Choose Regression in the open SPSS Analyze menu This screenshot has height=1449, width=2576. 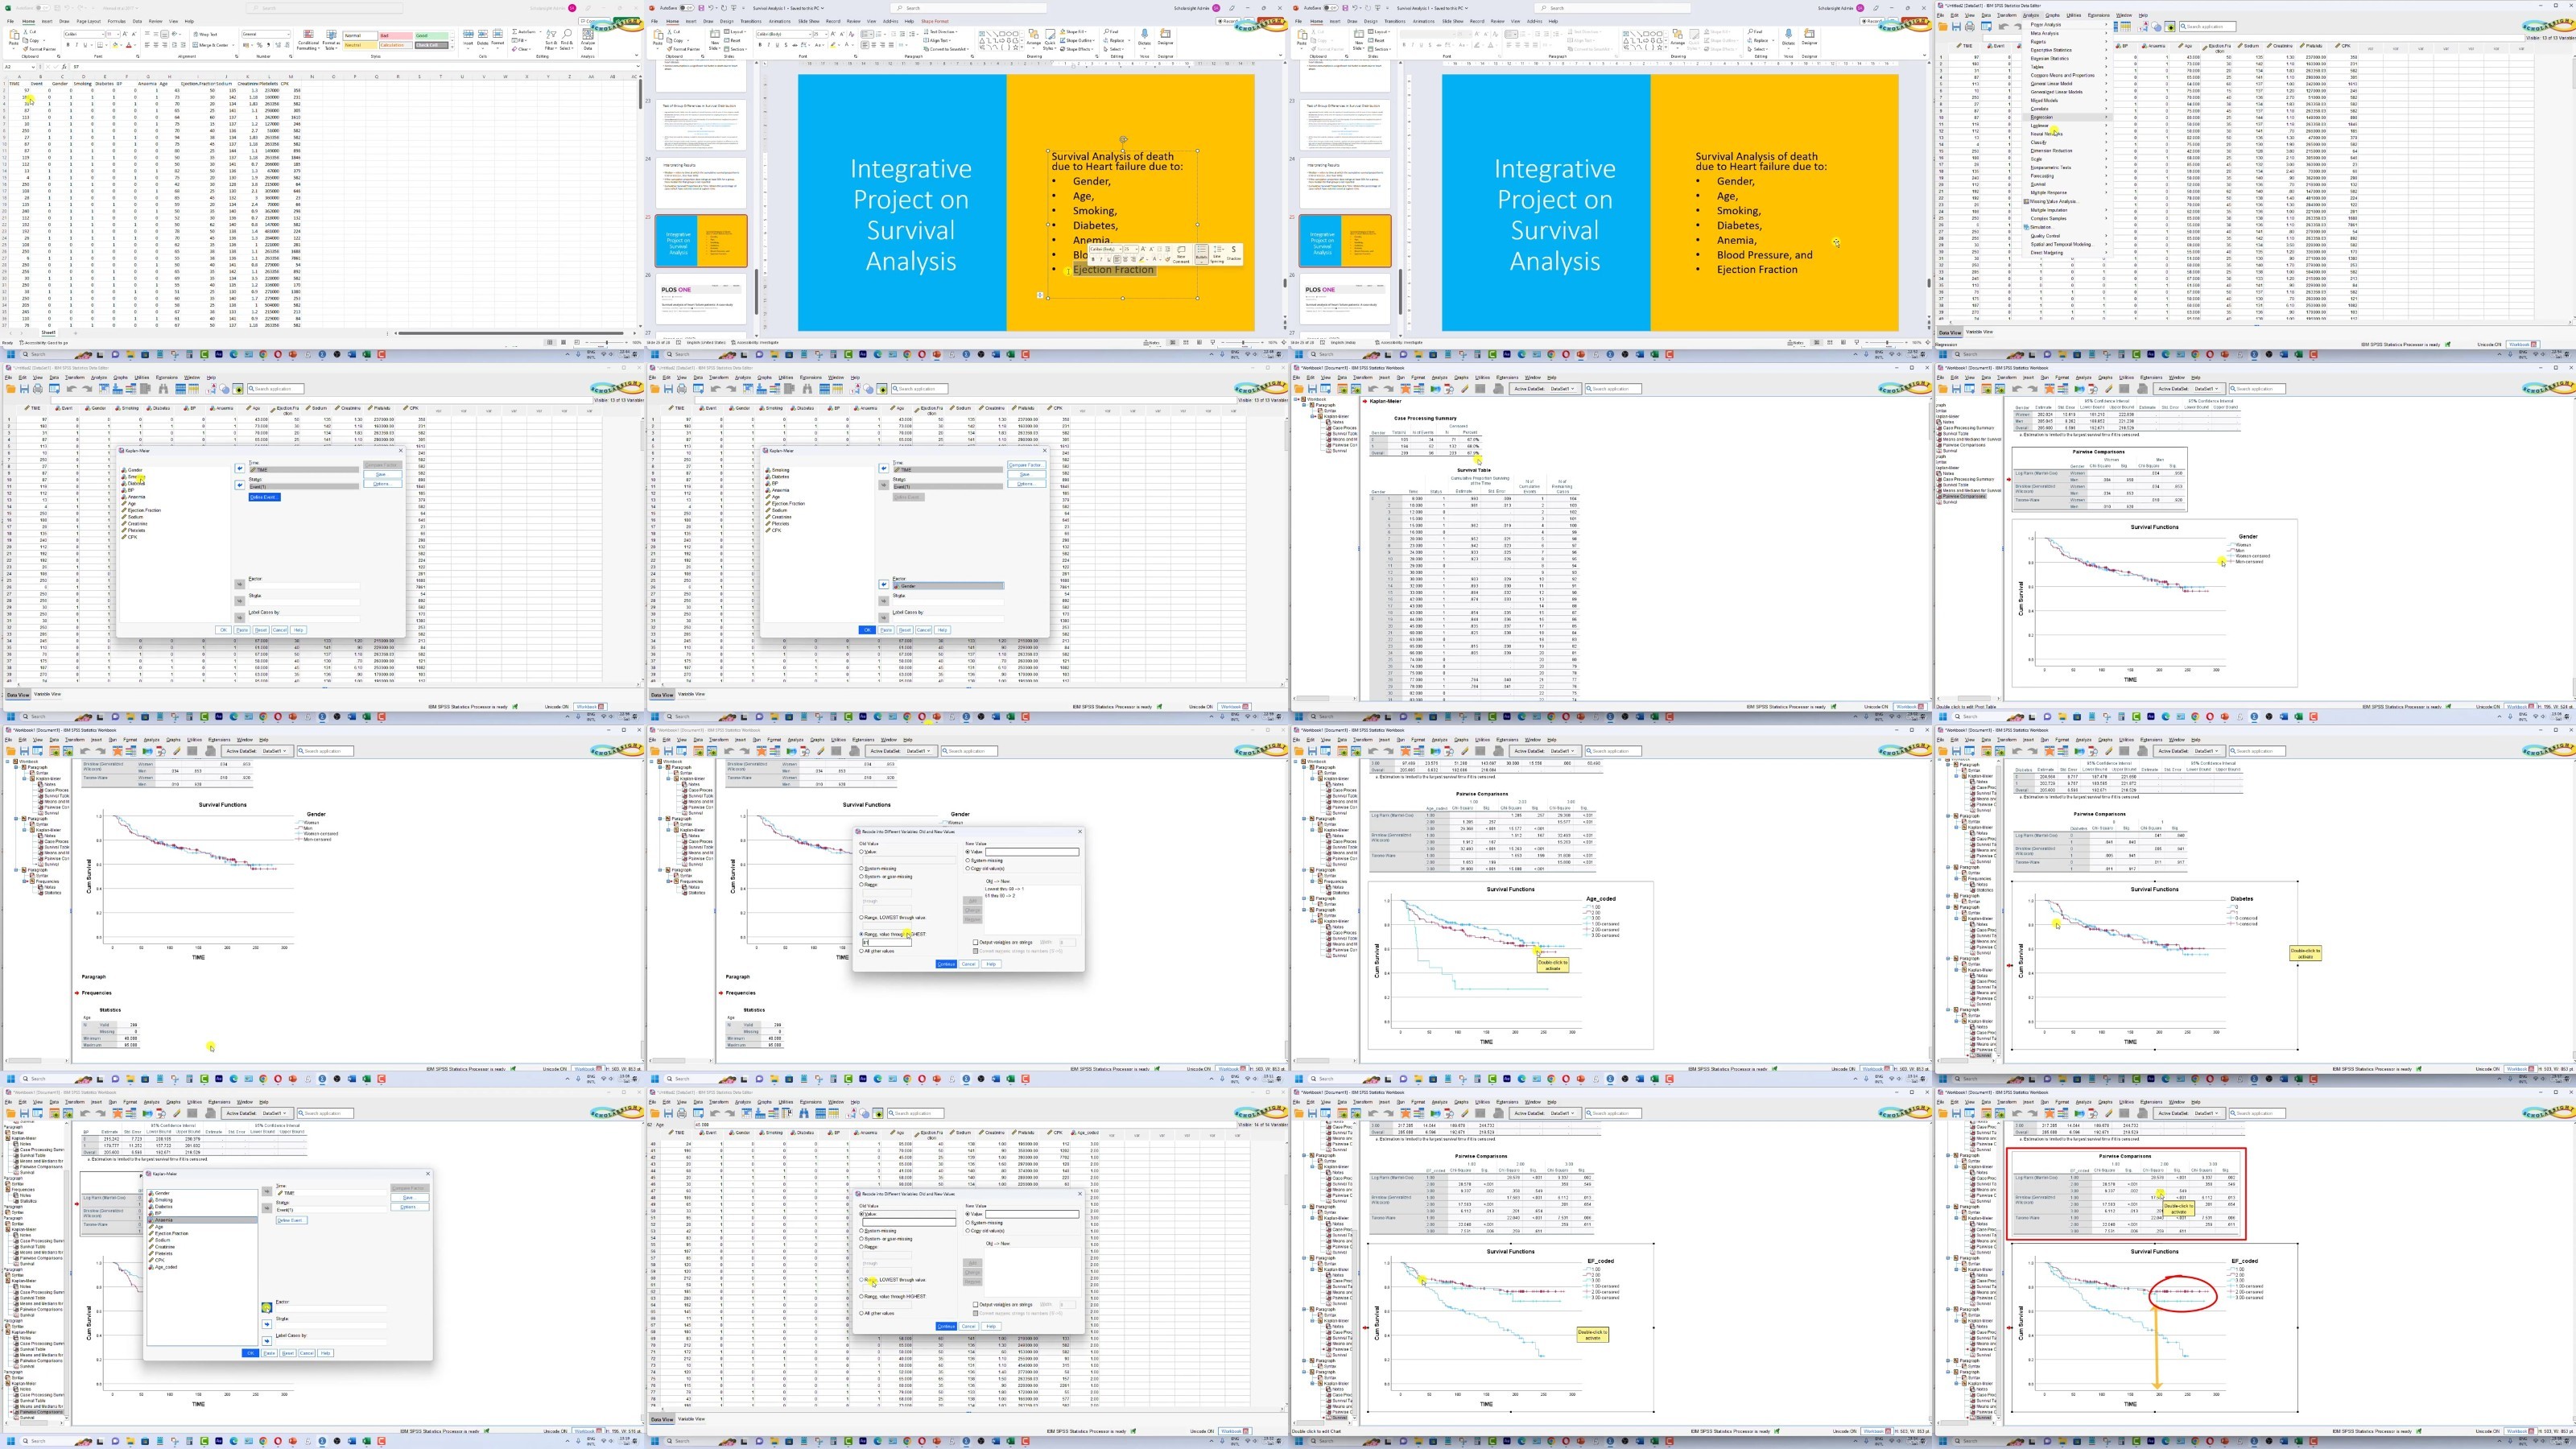coord(2041,117)
